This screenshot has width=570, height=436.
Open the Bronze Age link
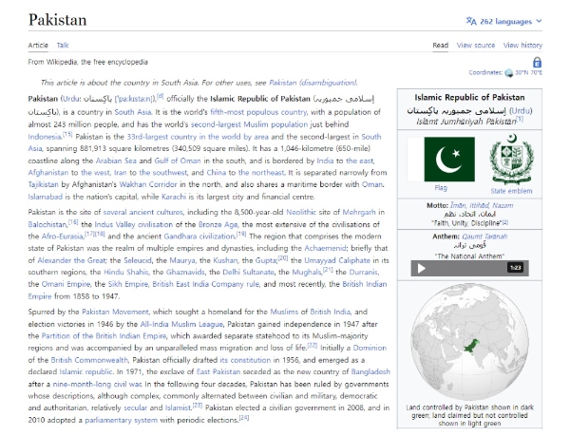pyautogui.click(x=218, y=224)
